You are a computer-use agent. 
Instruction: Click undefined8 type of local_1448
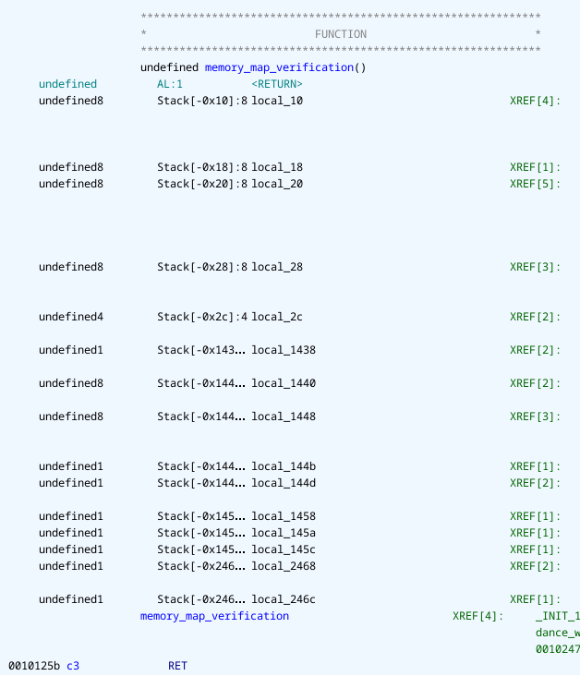pyautogui.click(x=71, y=416)
